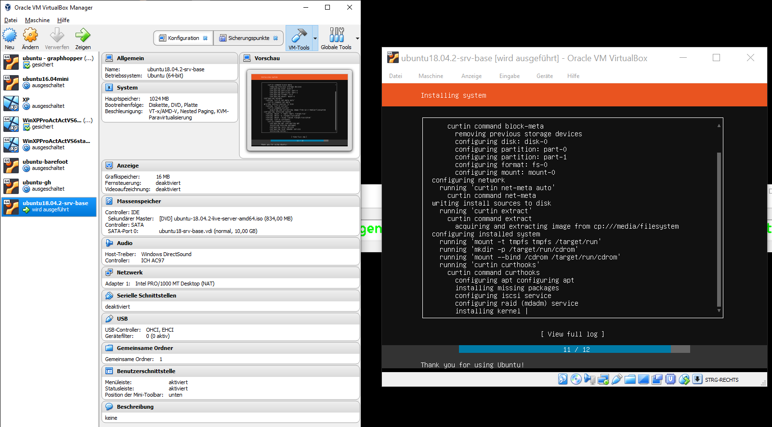This screenshot has height=427, width=772.
Task: Open the Geräte menu in VM window
Action: 545,76
